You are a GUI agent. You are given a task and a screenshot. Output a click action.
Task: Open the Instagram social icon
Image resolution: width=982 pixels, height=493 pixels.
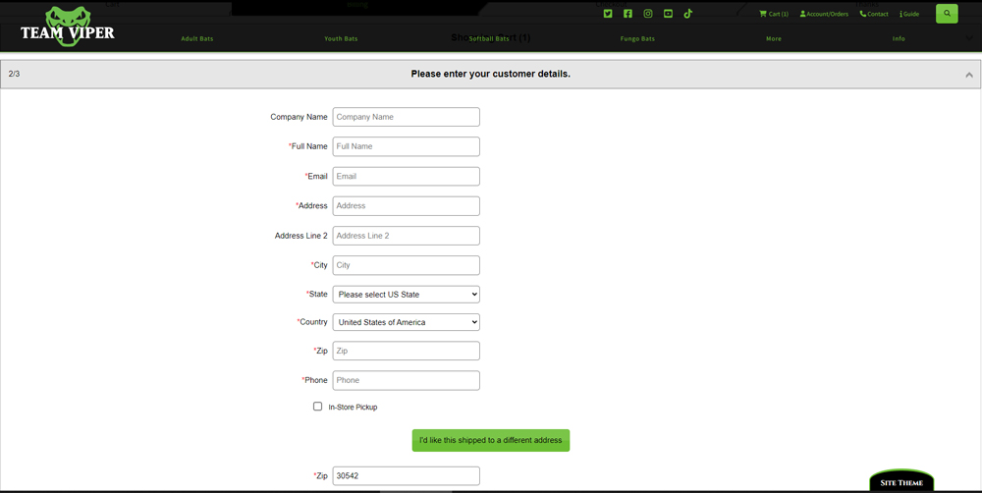tap(648, 14)
